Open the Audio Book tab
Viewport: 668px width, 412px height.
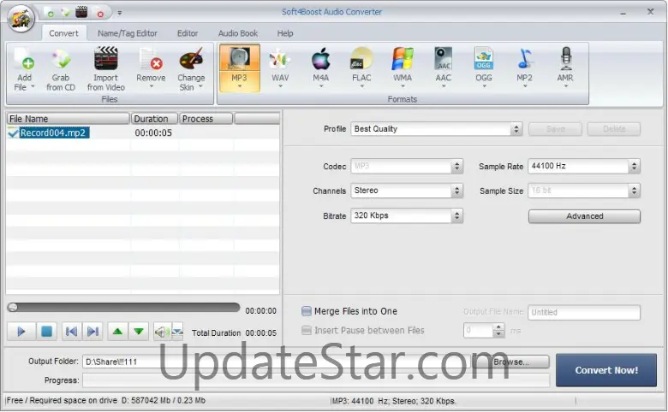tap(237, 33)
